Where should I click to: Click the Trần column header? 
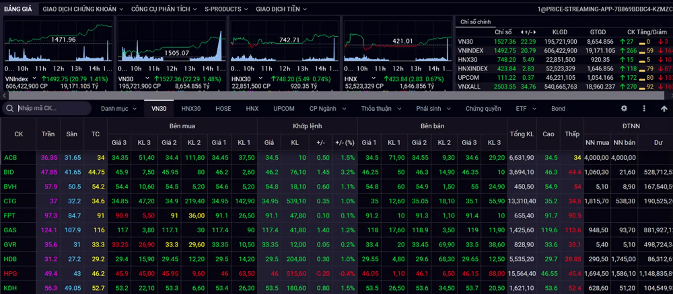(48, 134)
